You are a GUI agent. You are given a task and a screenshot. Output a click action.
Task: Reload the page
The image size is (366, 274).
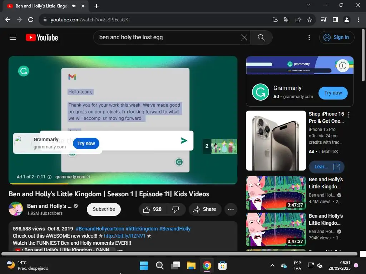pyautogui.click(x=31, y=20)
